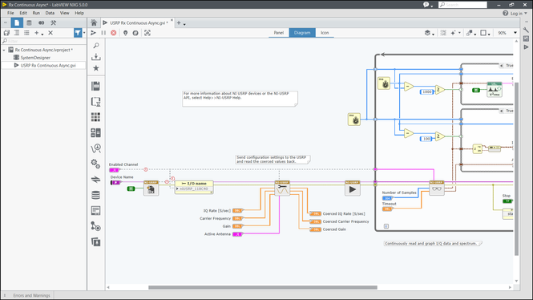Viewport: 533px width, 300px height.
Task: Open the File menu
Action: [x=10, y=13]
